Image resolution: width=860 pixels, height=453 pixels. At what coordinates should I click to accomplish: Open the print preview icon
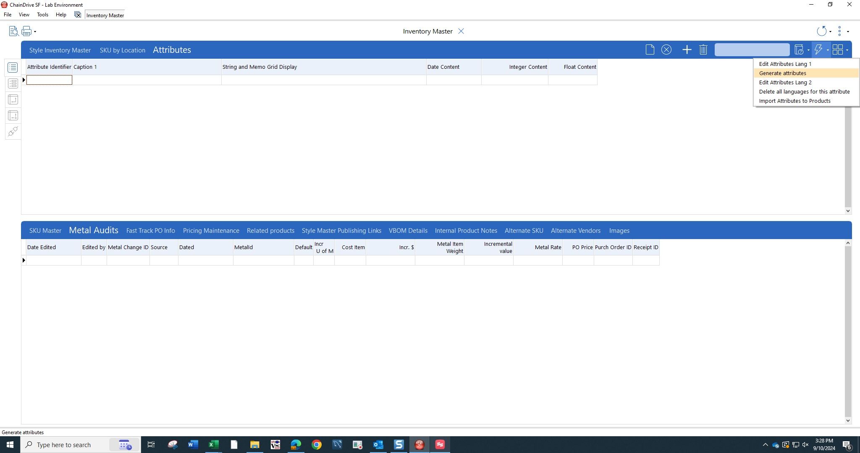tap(13, 31)
